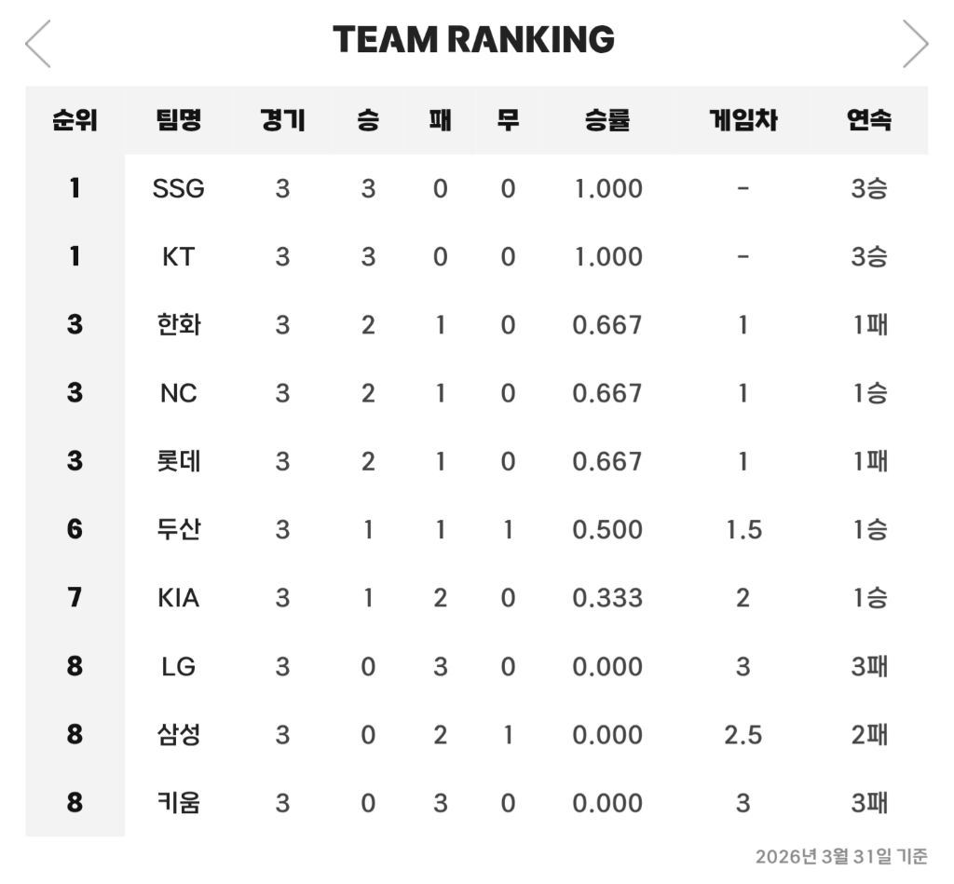This screenshot has height=884, width=954.
Task: Click the 게임차 column header
Action: coord(743,120)
